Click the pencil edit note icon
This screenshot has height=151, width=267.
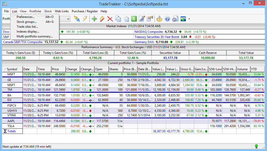[142, 19]
